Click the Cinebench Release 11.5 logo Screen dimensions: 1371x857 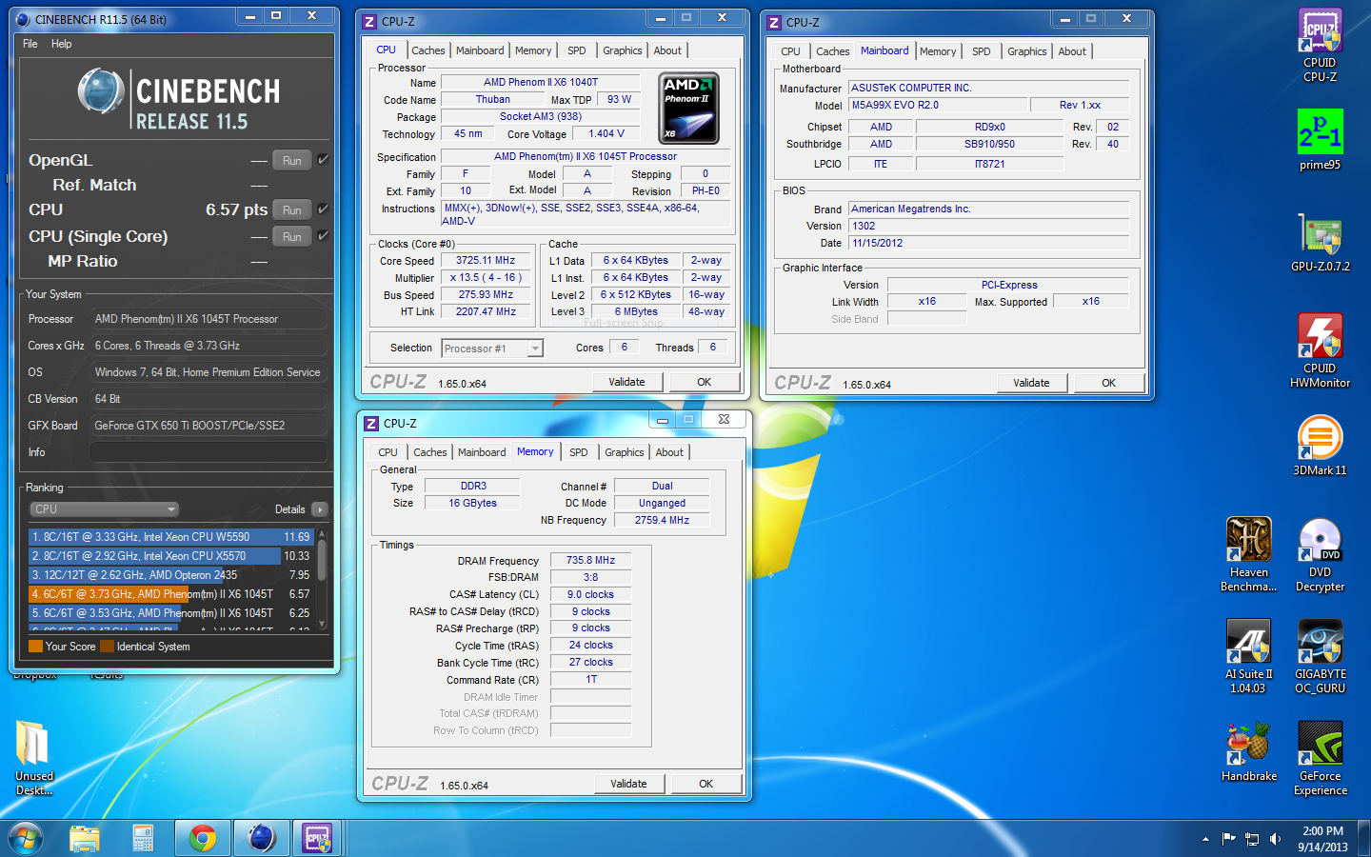179,100
